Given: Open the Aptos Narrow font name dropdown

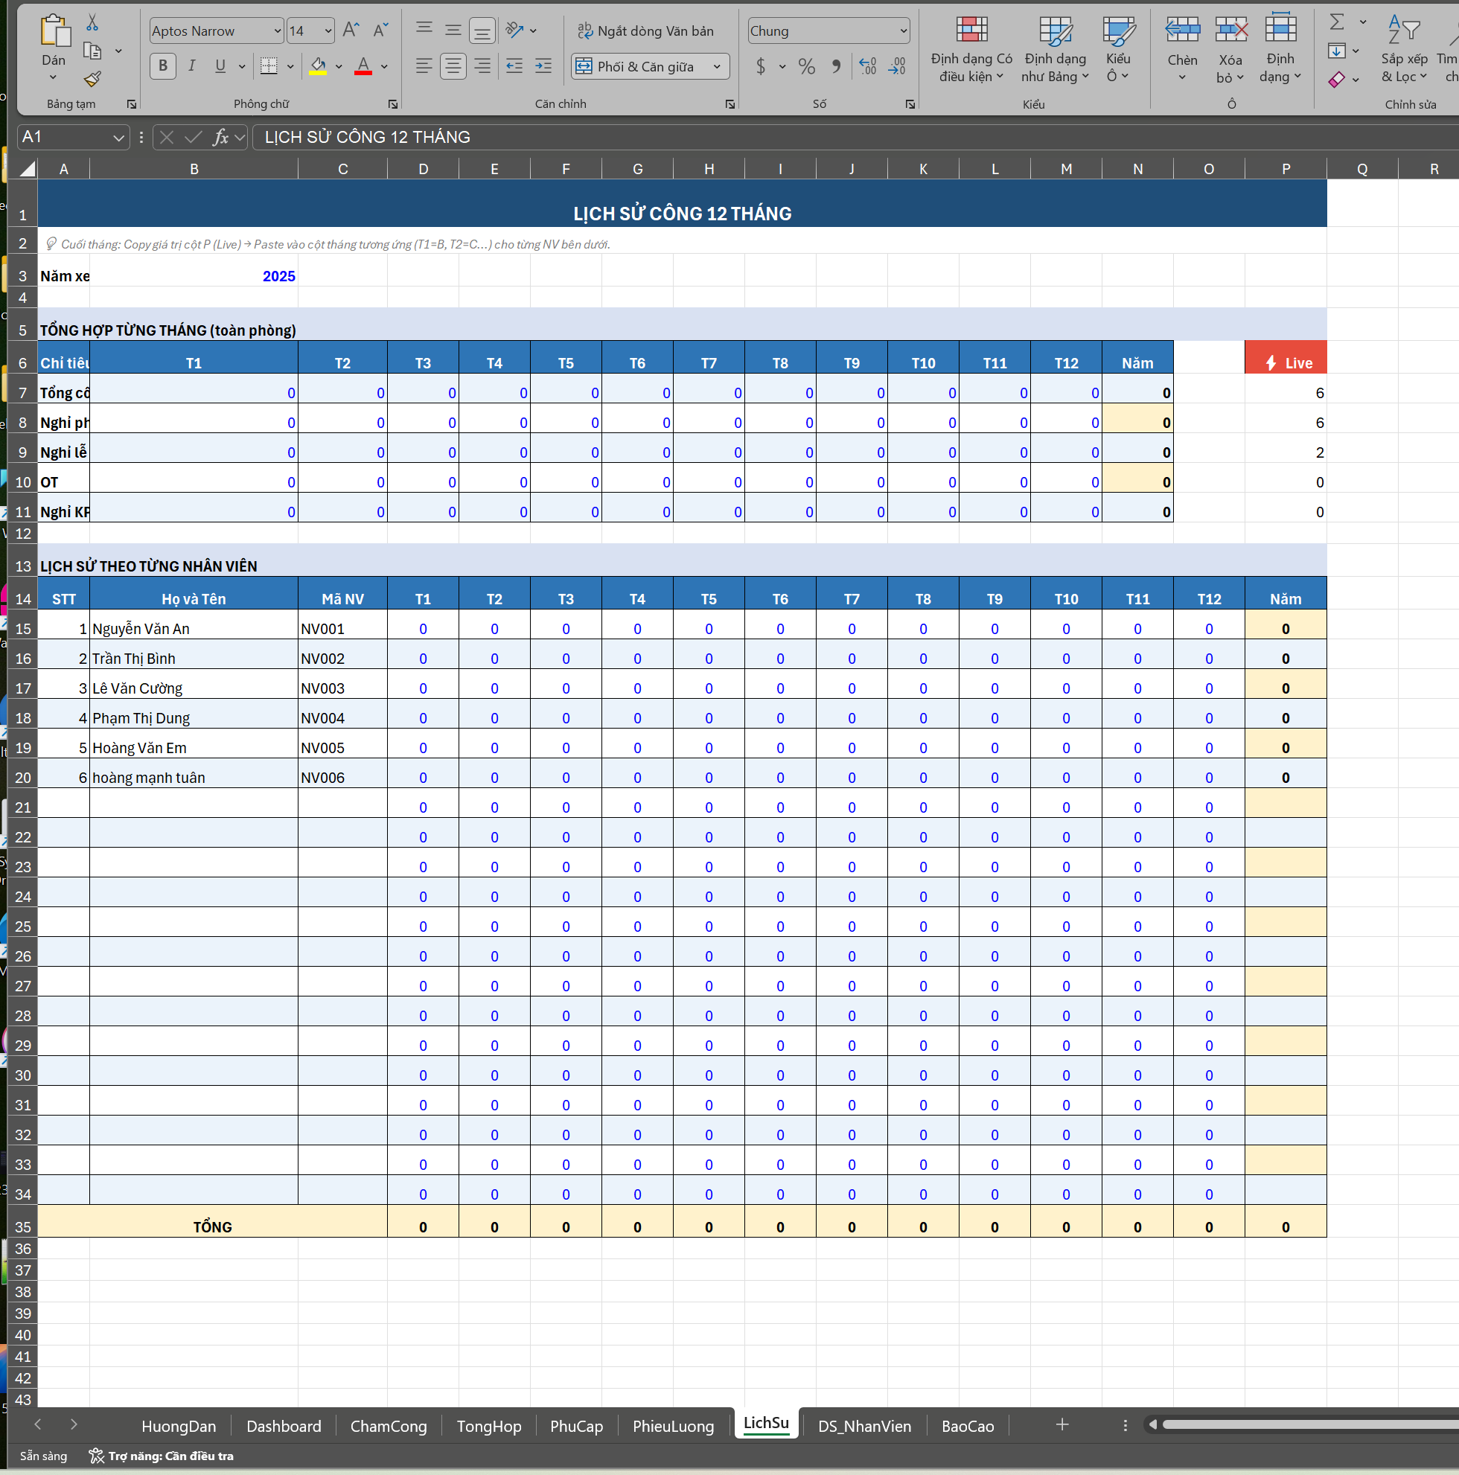Looking at the screenshot, I should [x=277, y=31].
